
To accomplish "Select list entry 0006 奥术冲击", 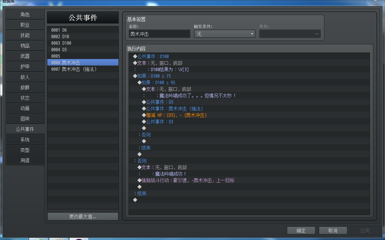I will [83, 63].
